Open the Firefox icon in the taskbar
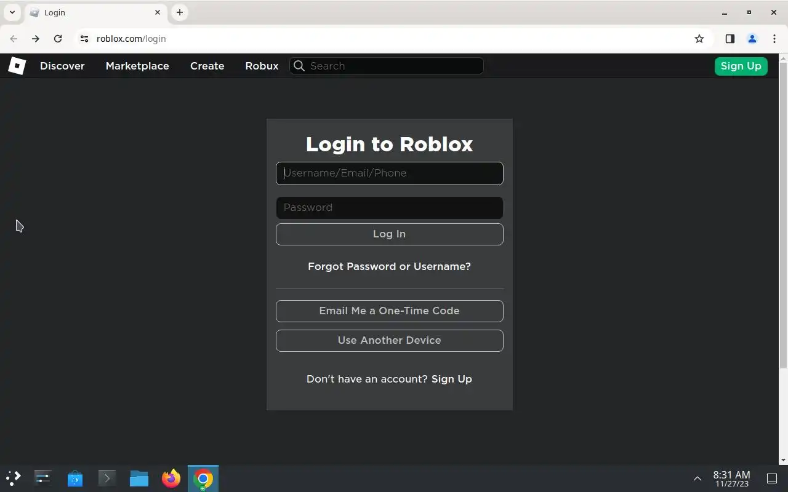Screen dimensions: 788x492 pos(171,478)
